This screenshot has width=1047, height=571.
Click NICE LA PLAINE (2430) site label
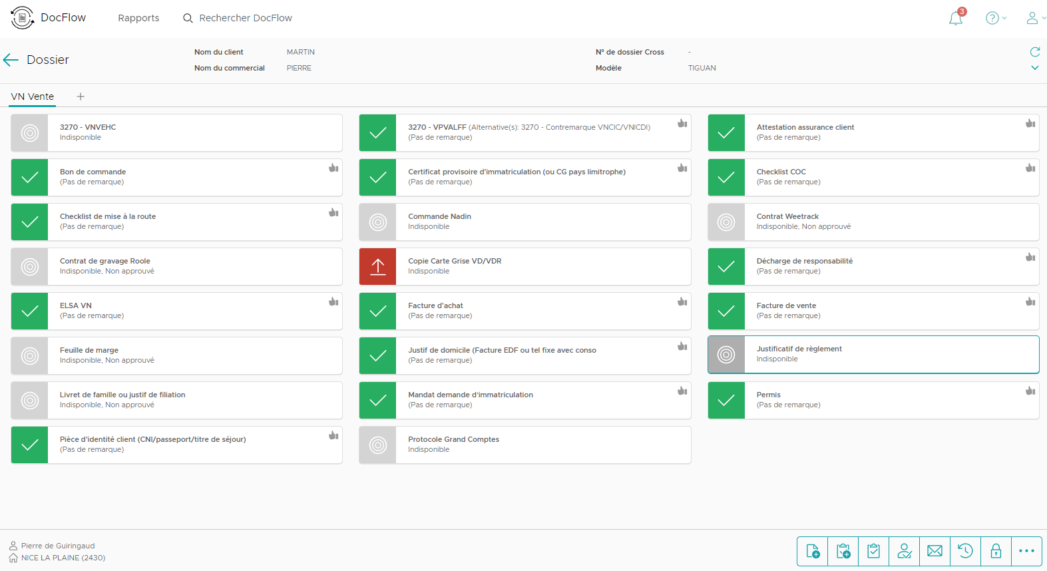(63, 558)
